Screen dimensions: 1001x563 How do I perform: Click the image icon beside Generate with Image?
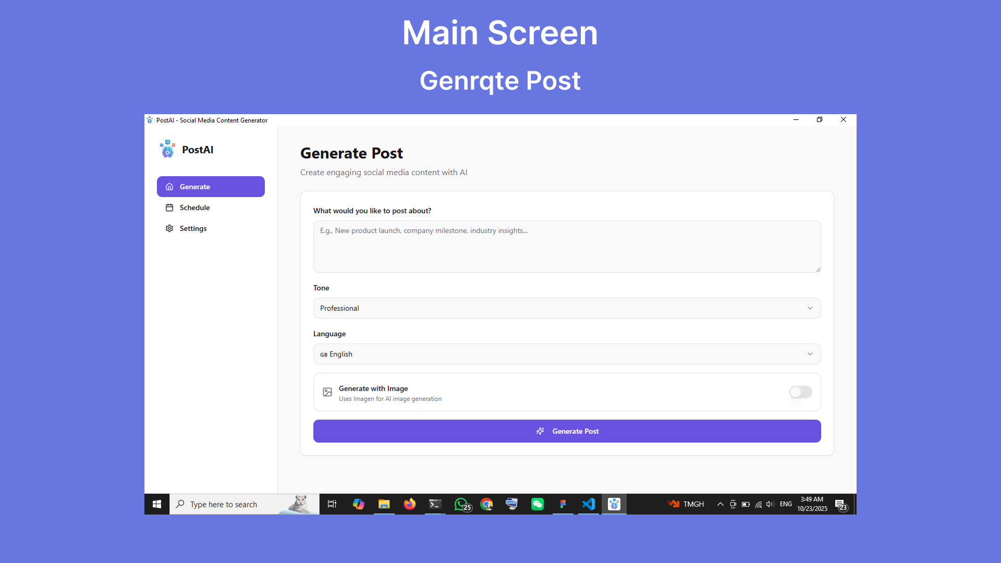coord(327,392)
